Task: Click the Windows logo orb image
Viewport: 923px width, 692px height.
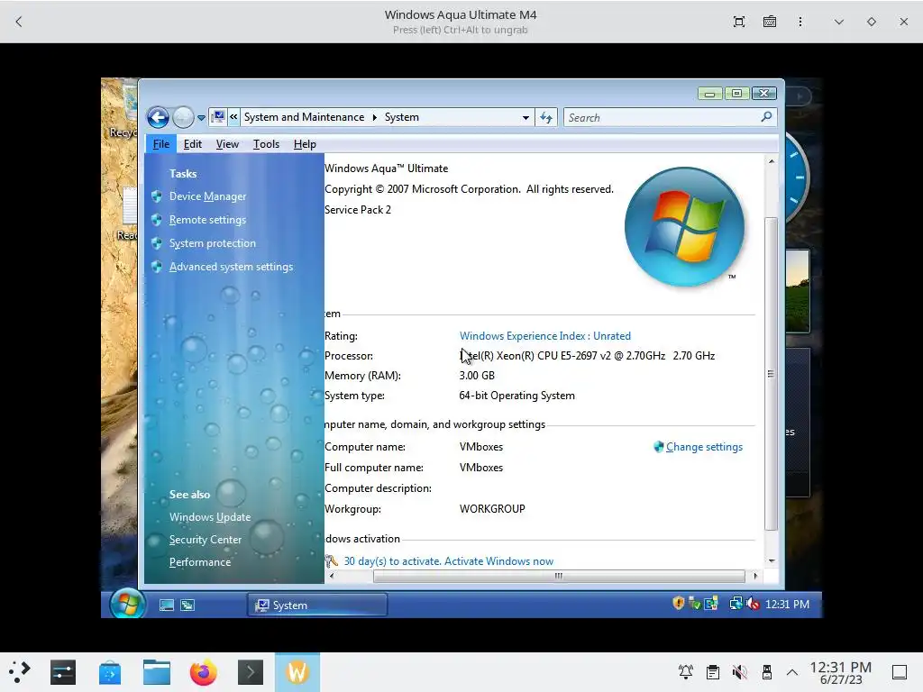Action: tap(685, 227)
